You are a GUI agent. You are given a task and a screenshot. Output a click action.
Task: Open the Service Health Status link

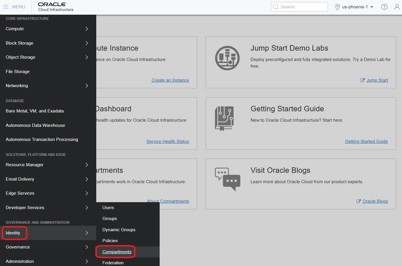pyautogui.click(x=168, y=141)
